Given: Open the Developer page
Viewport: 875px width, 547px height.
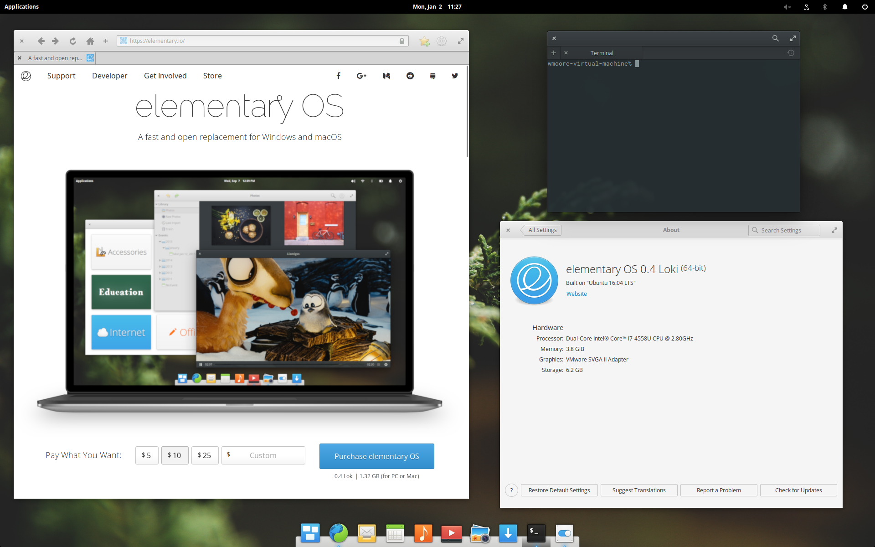Looking at the screenshot, I should [109, 76].
